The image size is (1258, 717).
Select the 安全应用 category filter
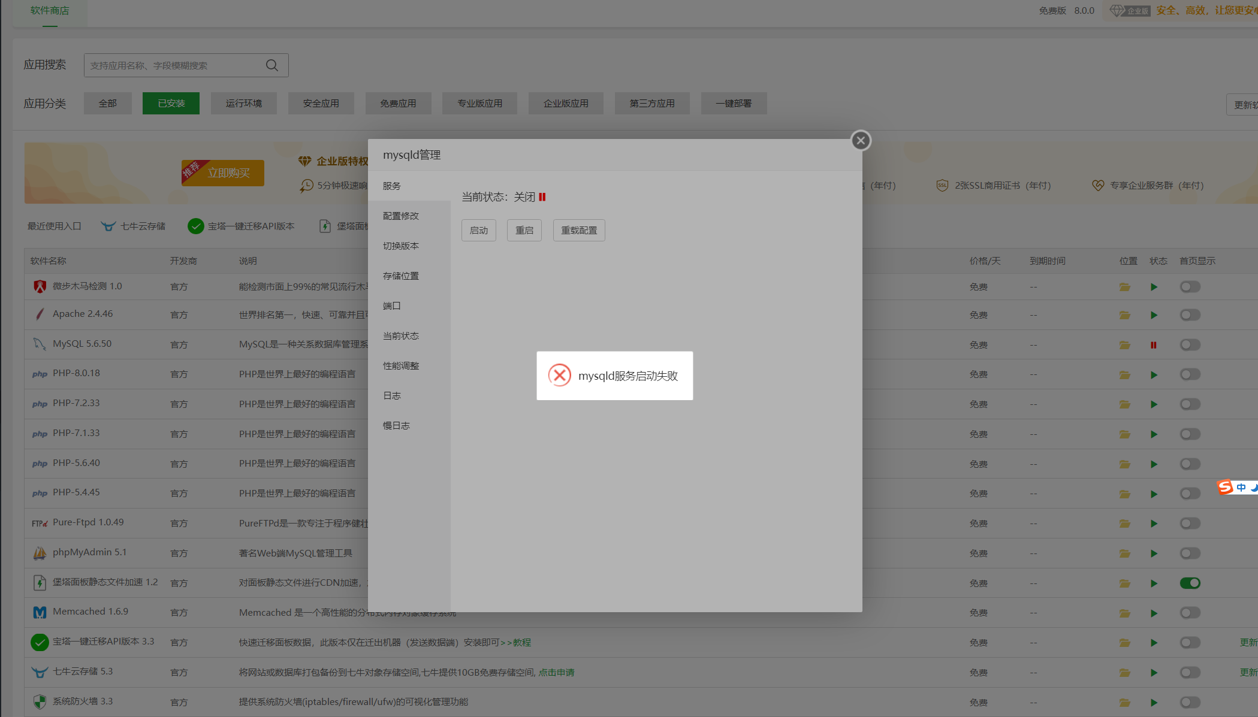click(x=321, y=104)
